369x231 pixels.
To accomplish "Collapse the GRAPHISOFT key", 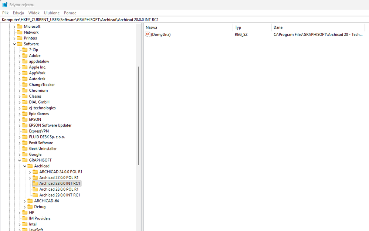I will (x=20, y=160).
